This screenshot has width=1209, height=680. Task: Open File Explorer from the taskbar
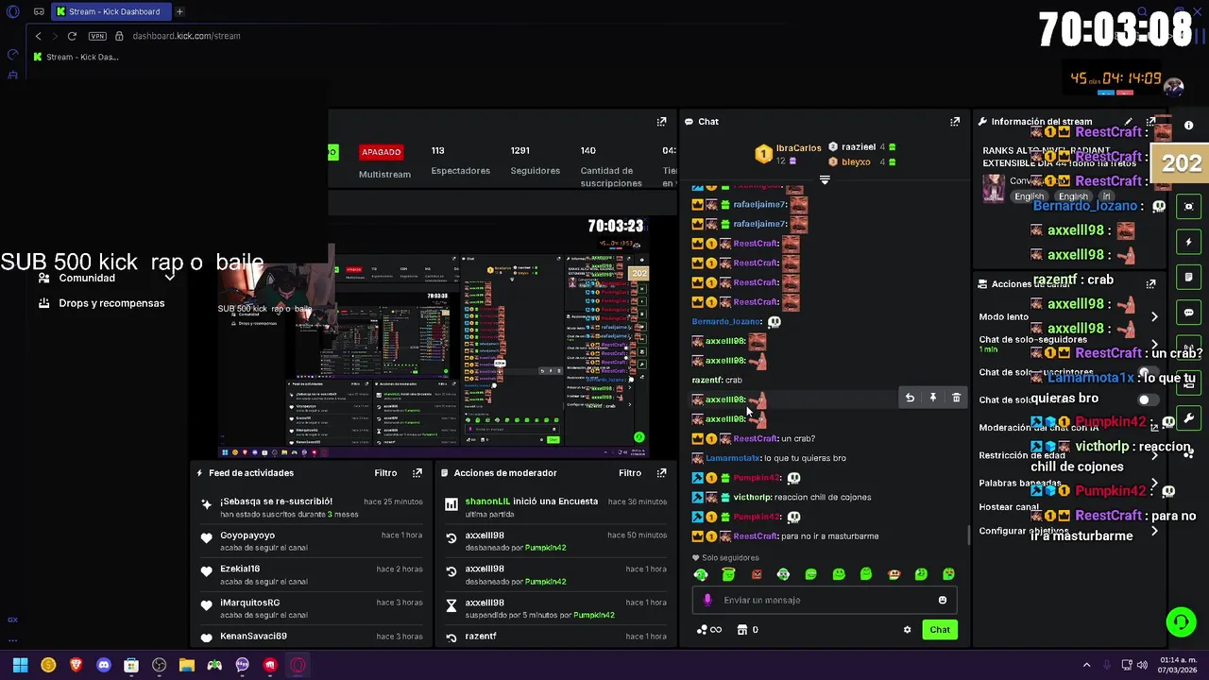click(x=187, y=665)
